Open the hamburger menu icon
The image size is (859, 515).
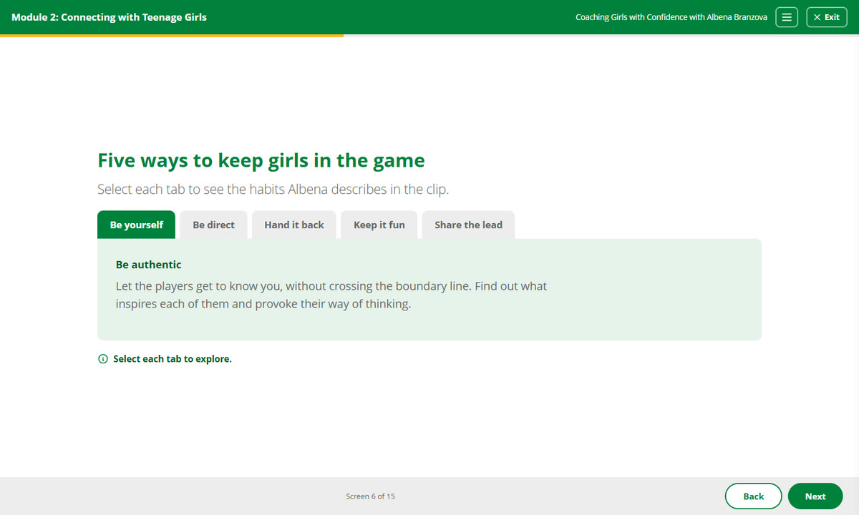787,17
